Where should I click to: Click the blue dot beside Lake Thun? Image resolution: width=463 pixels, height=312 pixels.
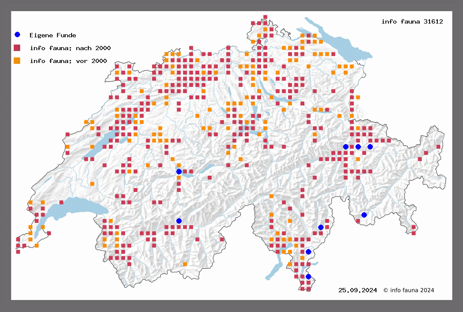[179, 171]
